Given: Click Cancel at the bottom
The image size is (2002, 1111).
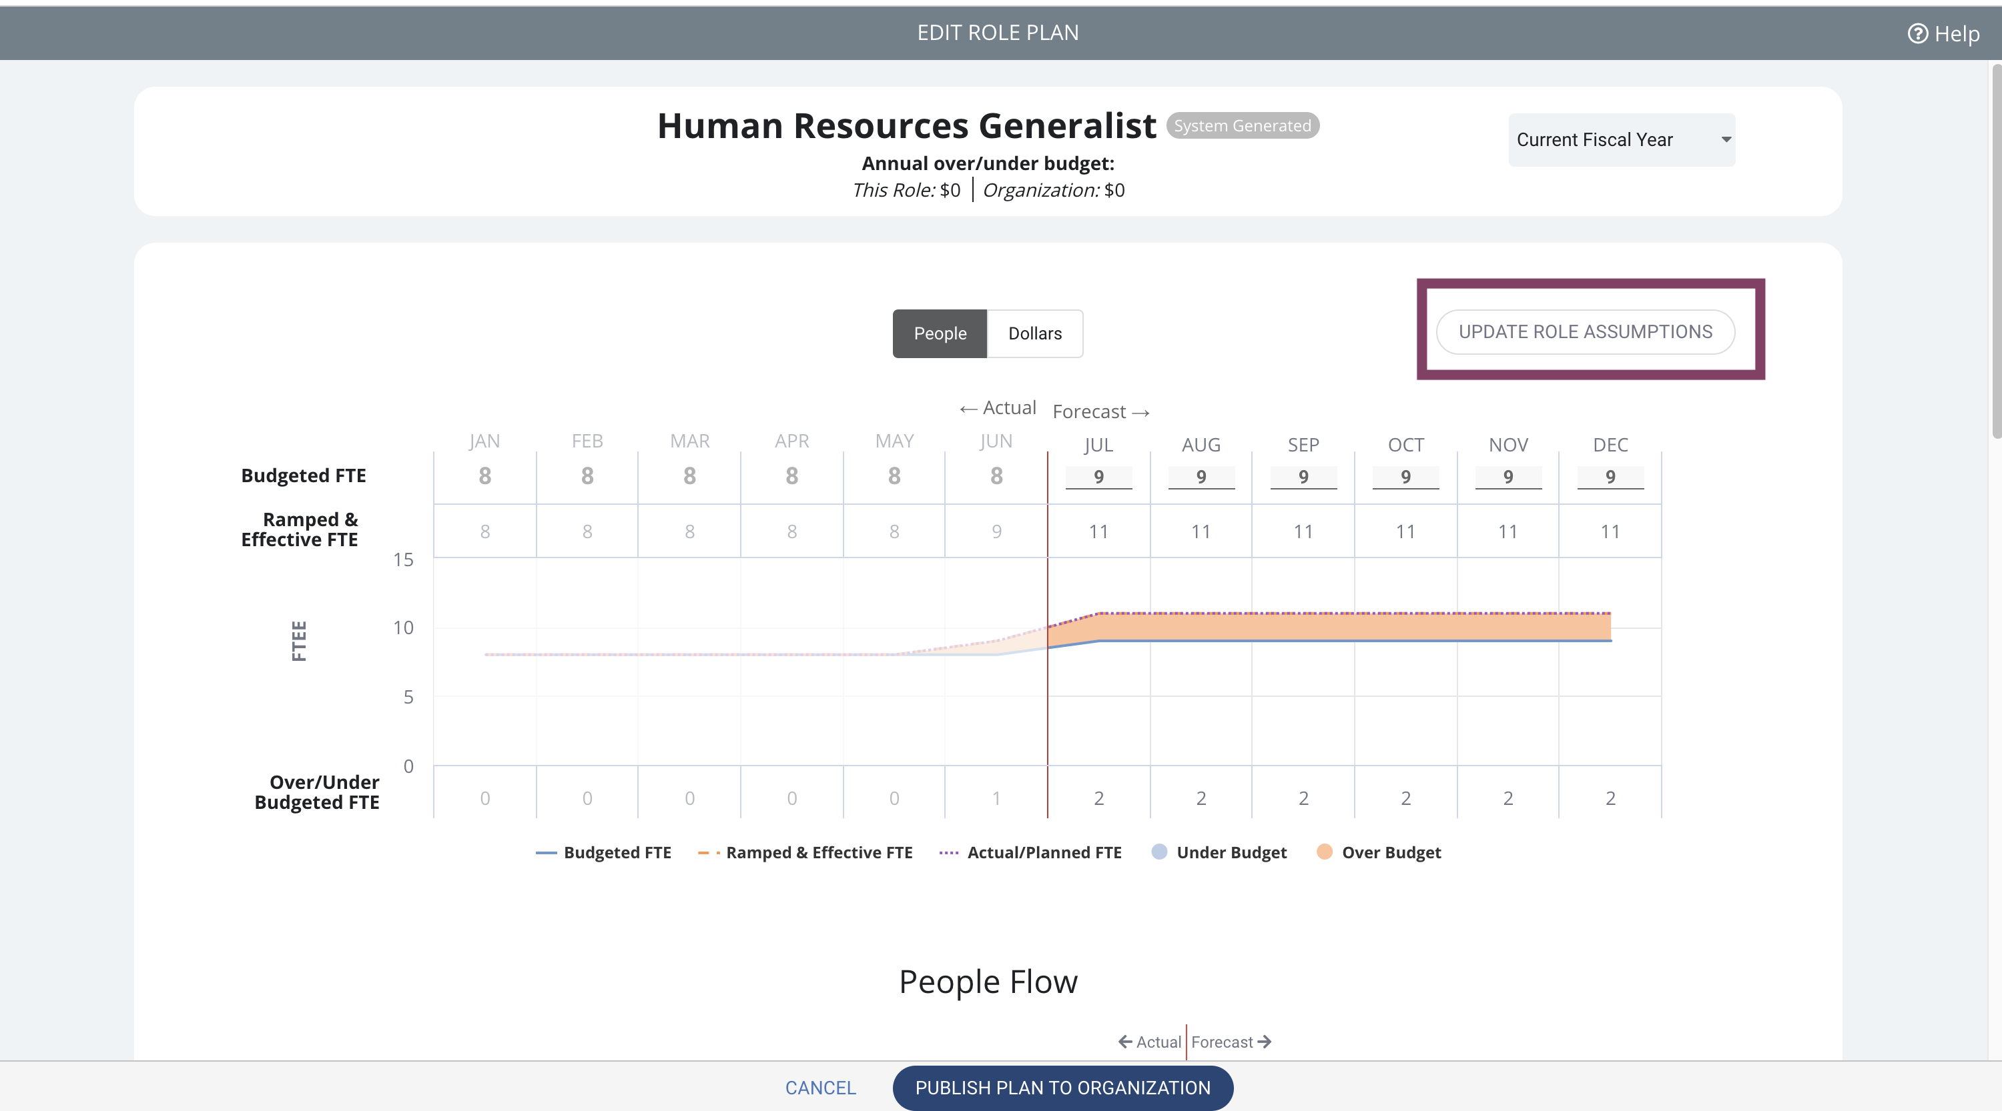Looking at the screenshot, I should [820, 1088].
